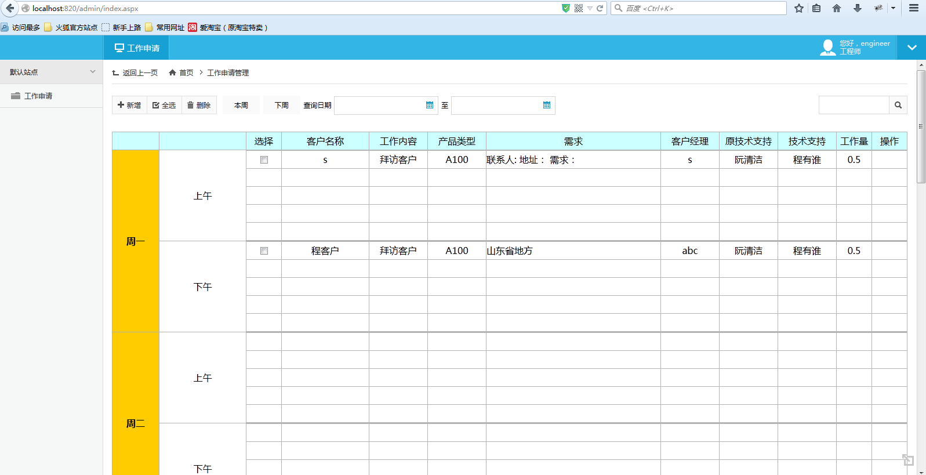Click the keyword search input field
This screenshot has width=926, height=475.
click(854, 105)
